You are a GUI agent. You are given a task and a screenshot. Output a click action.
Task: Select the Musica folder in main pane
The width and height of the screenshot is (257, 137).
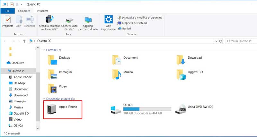pos(122,74)
